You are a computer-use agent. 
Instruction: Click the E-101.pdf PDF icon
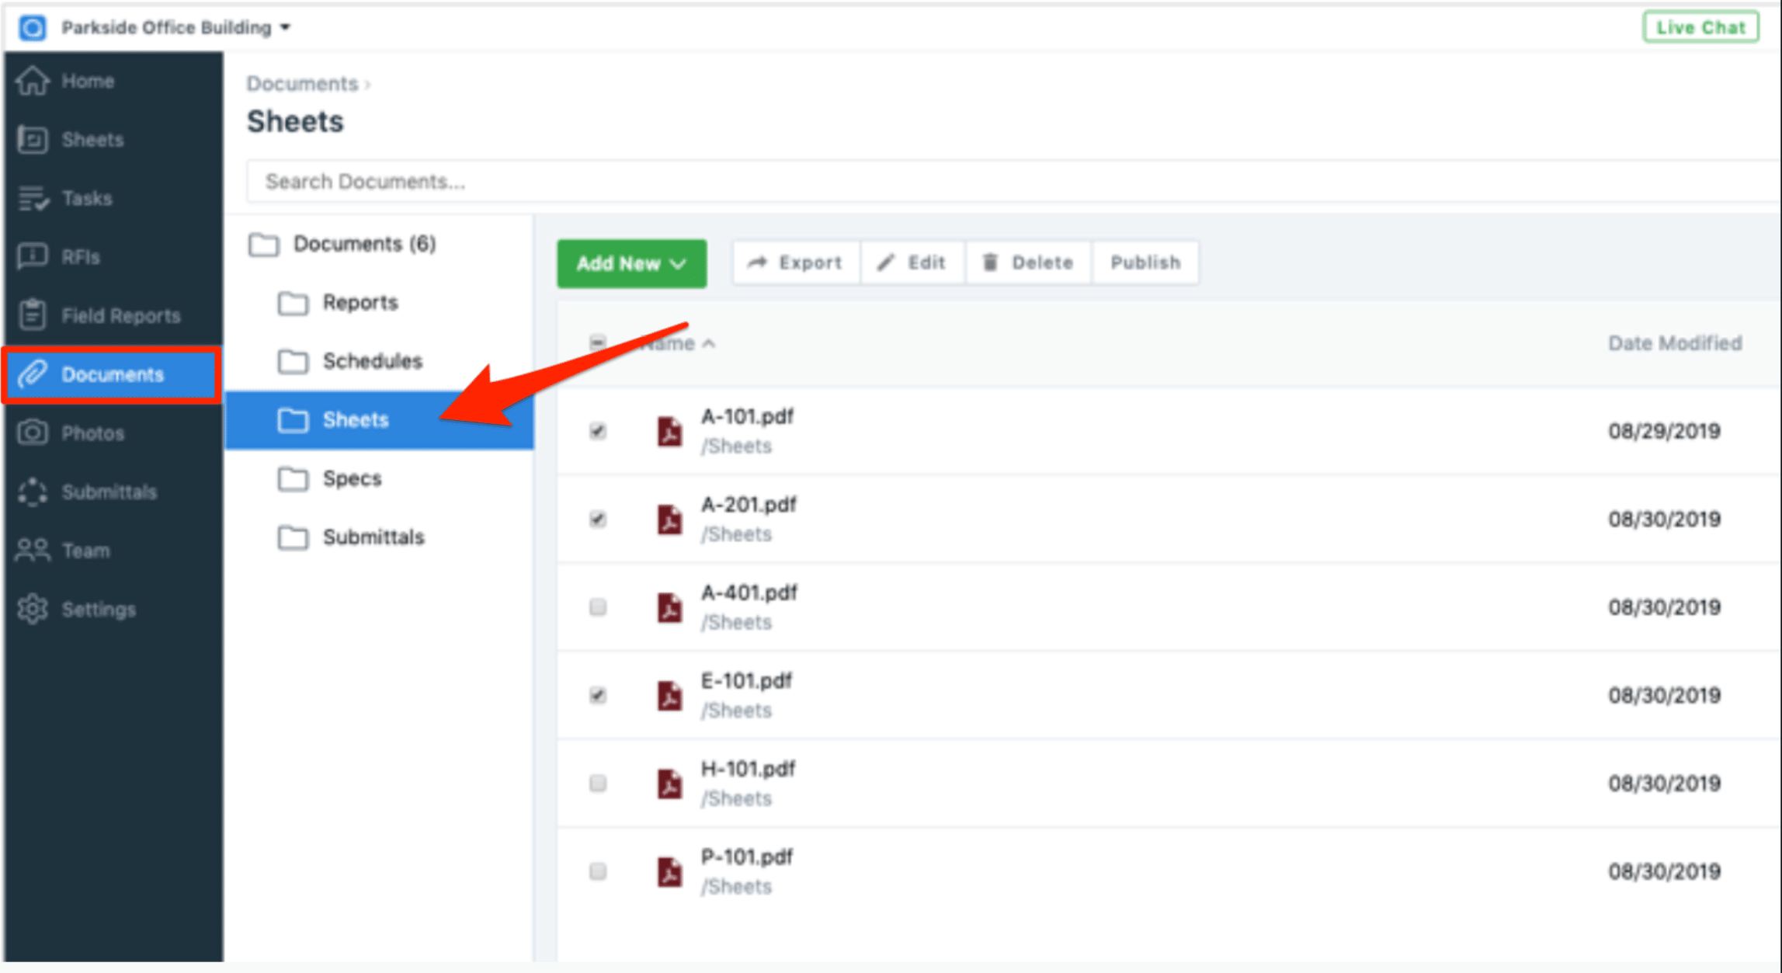coord(669,696)
